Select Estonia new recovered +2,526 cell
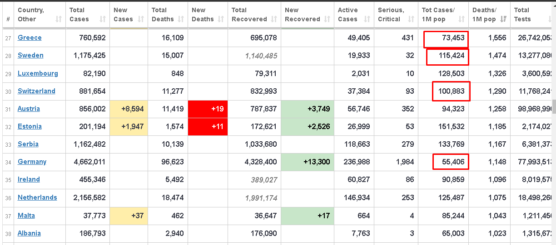This screenshot has width=556, height=245. 308,126
